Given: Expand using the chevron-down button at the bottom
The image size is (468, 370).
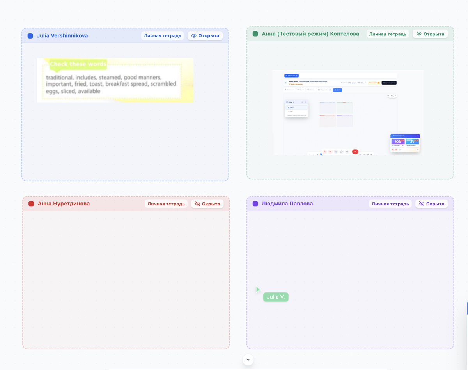Looking at the screenshot, I should pos(248,359).
